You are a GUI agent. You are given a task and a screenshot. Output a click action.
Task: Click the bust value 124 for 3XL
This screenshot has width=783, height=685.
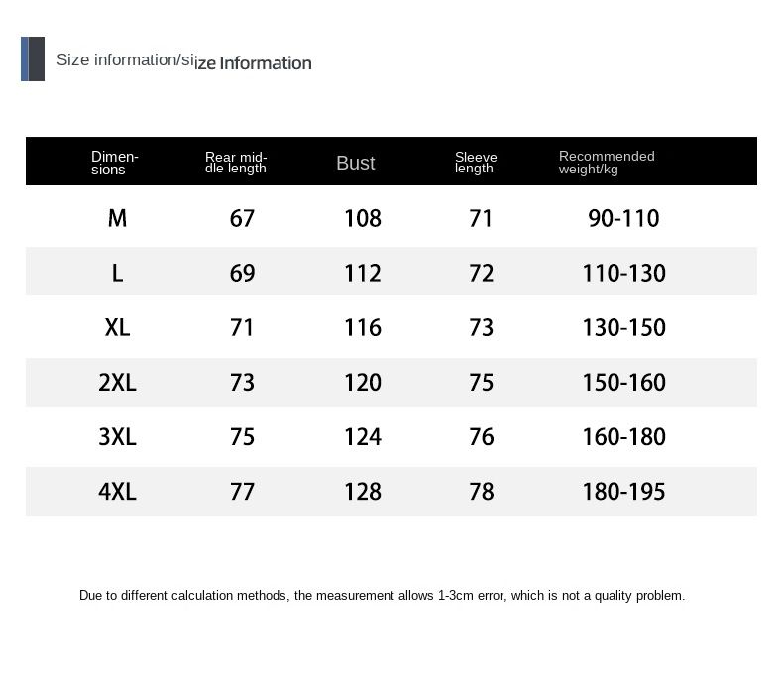pos(362,436)
